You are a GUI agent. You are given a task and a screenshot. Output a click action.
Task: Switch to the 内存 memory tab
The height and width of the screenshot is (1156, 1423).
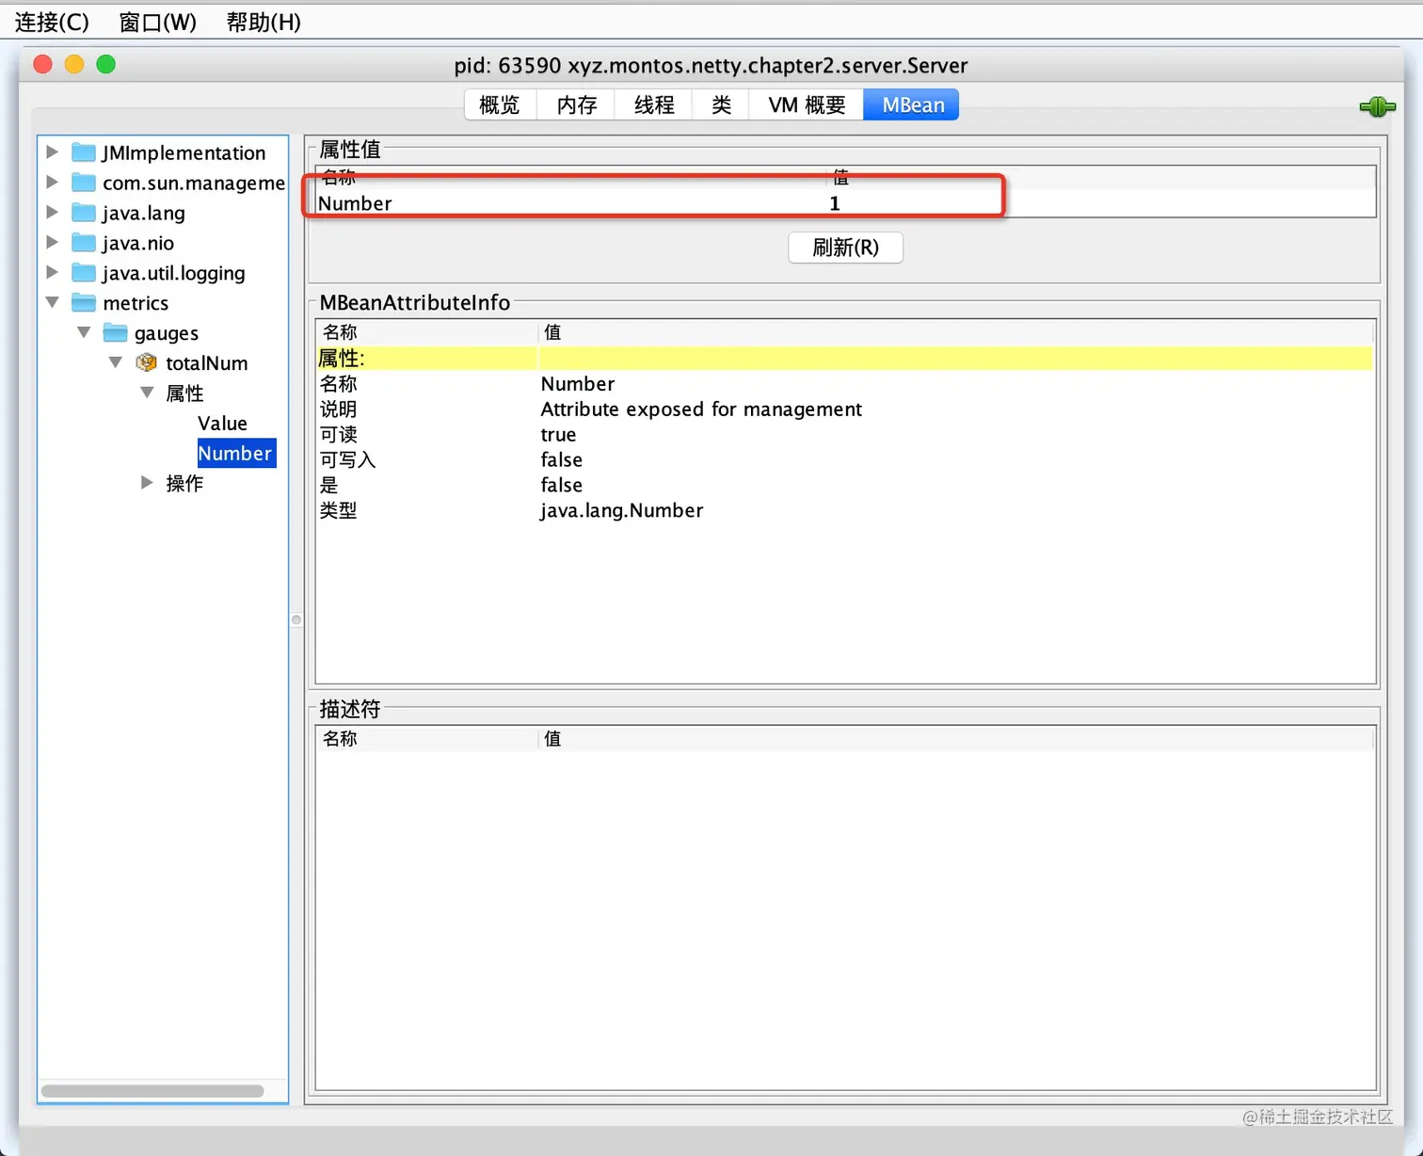tap(576, 104)
